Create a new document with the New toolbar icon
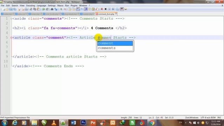 [x=3, y=9]
